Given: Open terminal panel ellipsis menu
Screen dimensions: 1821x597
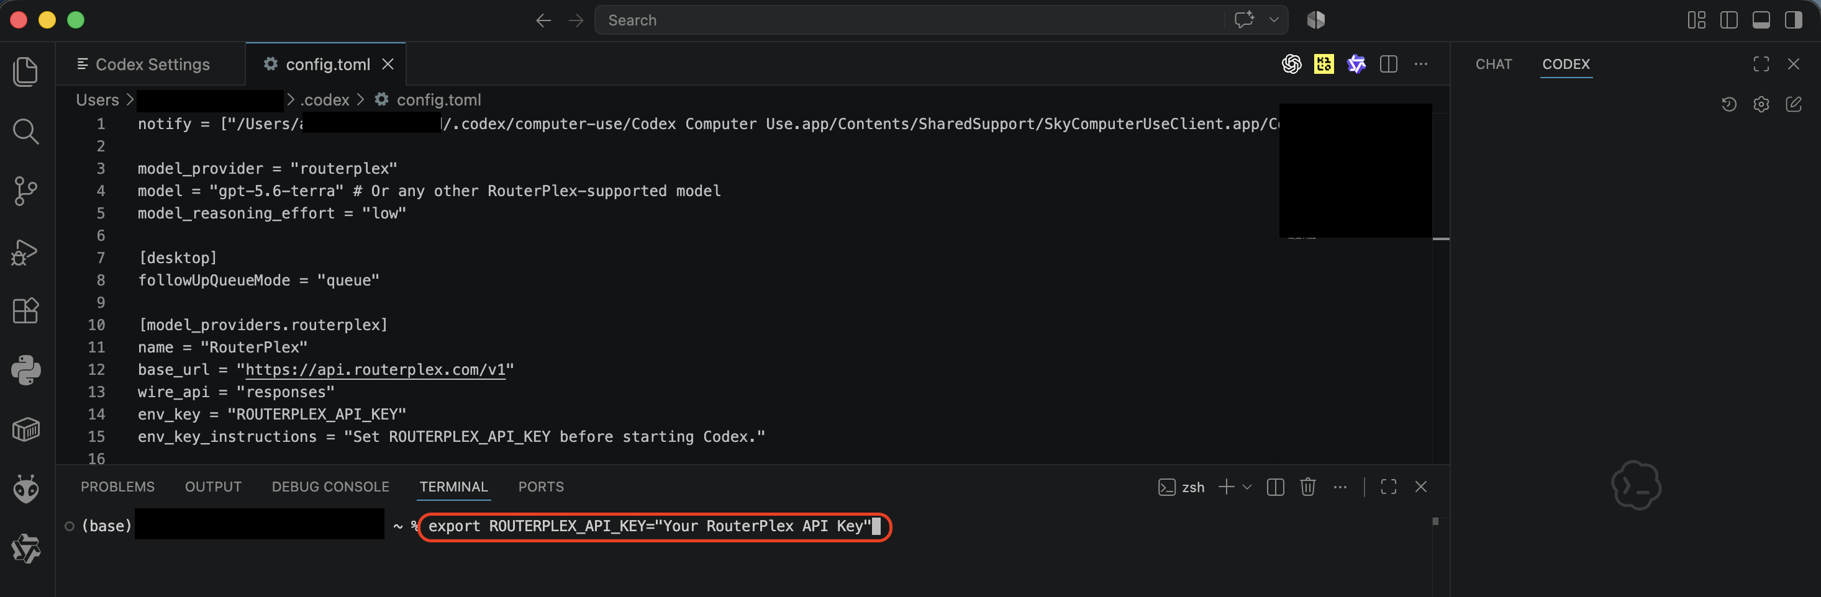Looking at the screenshot, I should click(1340, 487).
